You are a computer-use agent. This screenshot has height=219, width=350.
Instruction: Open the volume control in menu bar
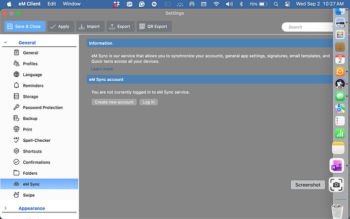[x=229, y=4]
